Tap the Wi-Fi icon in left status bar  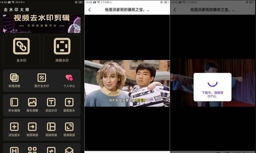[13, 2]
